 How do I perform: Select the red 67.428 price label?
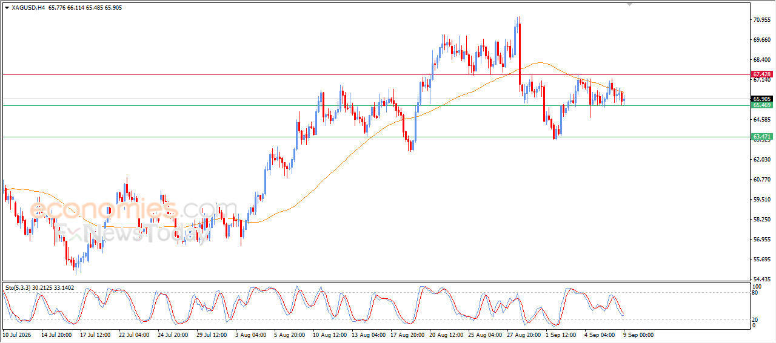click(x=761, y=74)
